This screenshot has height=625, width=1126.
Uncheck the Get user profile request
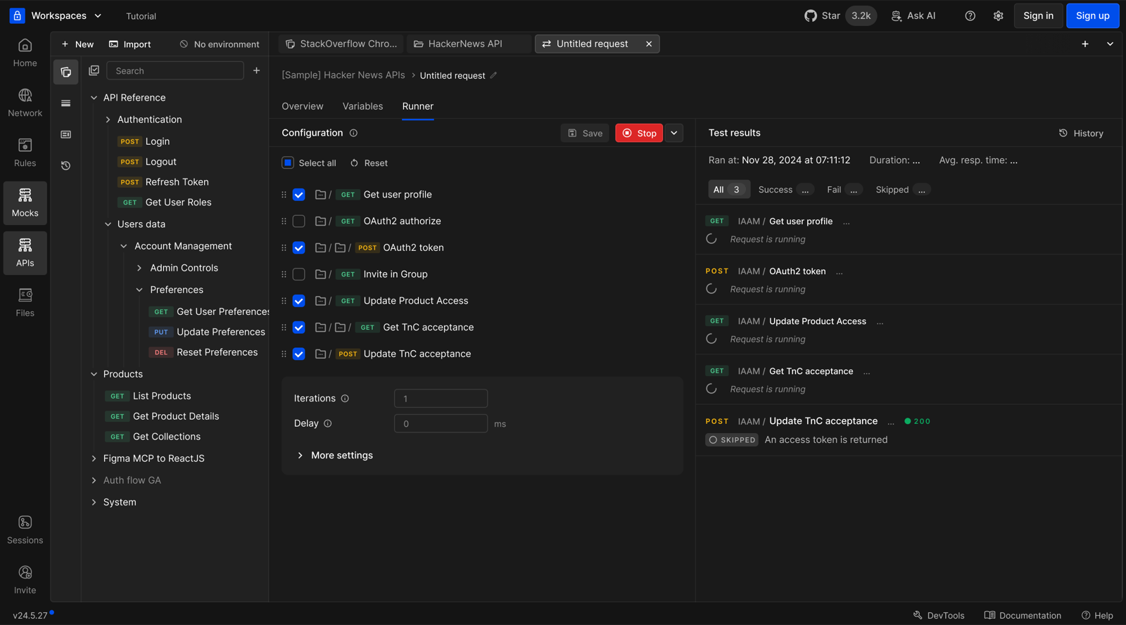point(299,195)
